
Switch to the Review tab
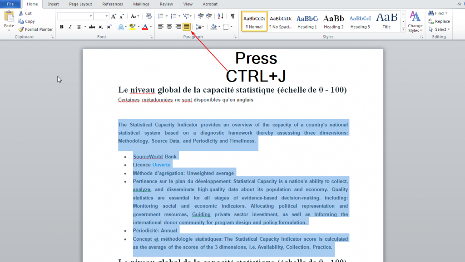(x=166, y=4)
